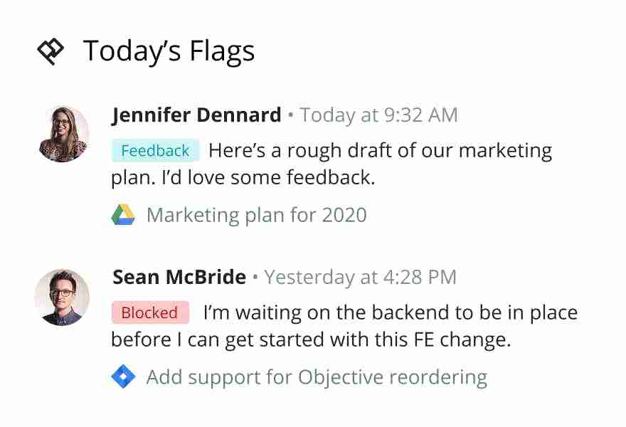Open Jennifer Dennard's profile photo

point(63,135)
